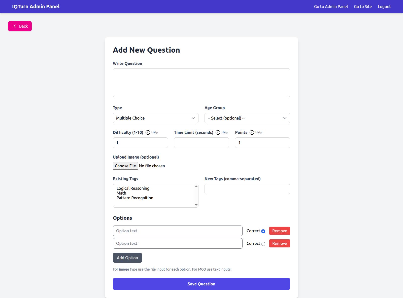Click Choose File for image upload
This screenshot has height=298, width=403.
(125, 166)
